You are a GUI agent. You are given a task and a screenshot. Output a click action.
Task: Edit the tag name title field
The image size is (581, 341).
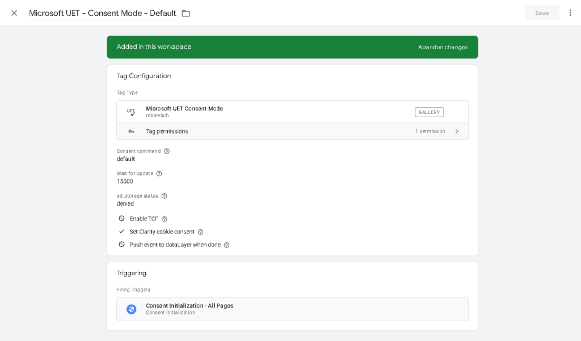tap(102, 13)
